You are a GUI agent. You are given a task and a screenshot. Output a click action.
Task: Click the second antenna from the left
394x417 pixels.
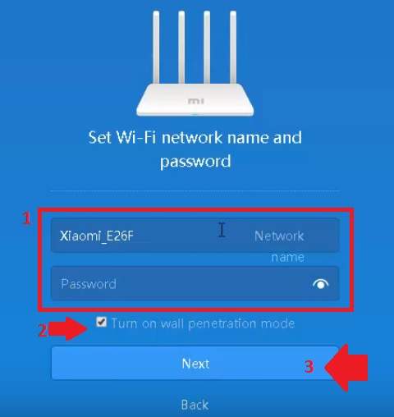pyautogui.click(x=181, y=47)
